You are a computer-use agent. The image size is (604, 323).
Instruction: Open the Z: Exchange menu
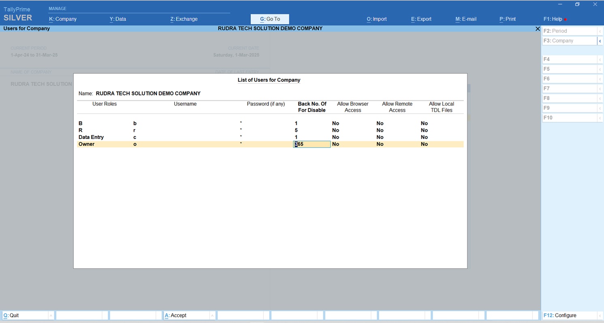pos(184,19)
